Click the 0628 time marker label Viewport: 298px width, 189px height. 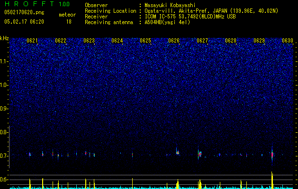(x=231, y=41)
